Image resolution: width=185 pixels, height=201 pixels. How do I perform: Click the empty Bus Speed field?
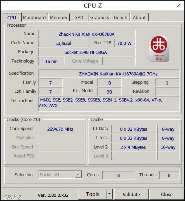pyautogui.click(x=61, y=147)
